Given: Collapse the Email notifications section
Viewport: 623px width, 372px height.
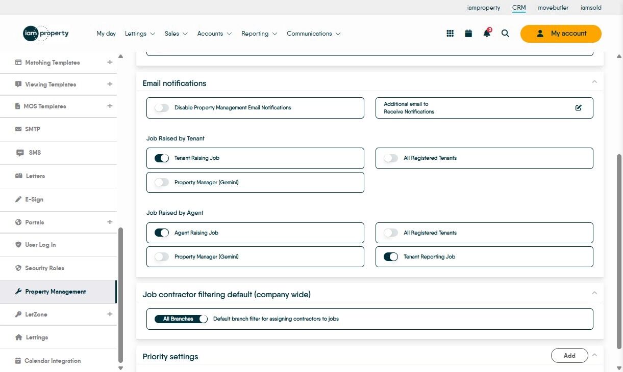Looking at the screenshot, I should click(x=594, y=82).
